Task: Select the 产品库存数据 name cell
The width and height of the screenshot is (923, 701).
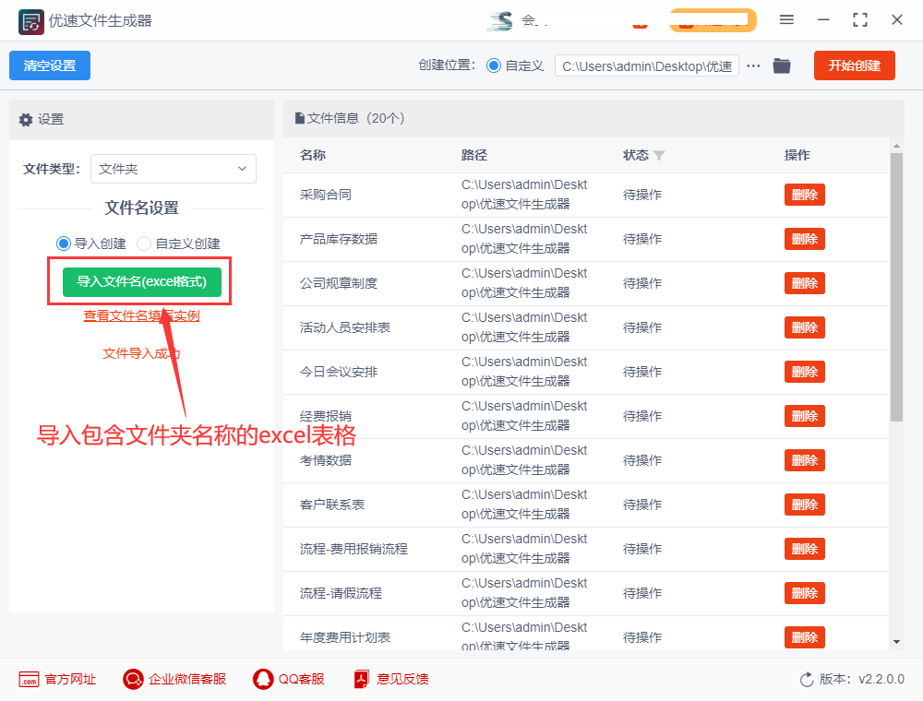Action: coord(339,239)
